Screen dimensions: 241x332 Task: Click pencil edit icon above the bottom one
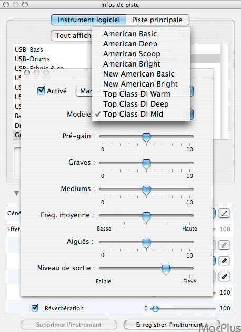coord(224,261)
